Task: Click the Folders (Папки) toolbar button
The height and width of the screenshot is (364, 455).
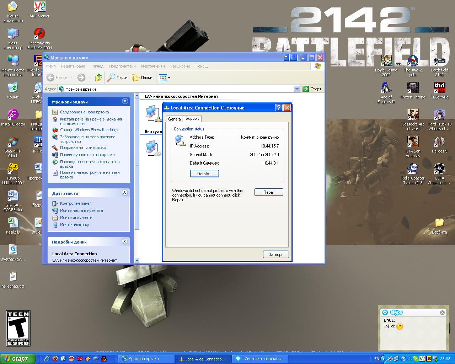Action: (142, 77)
